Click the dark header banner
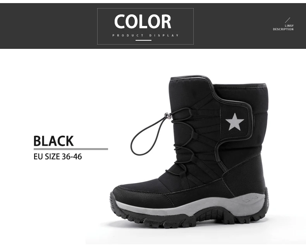The image size is (306, 252). click(x=153, y=26)
